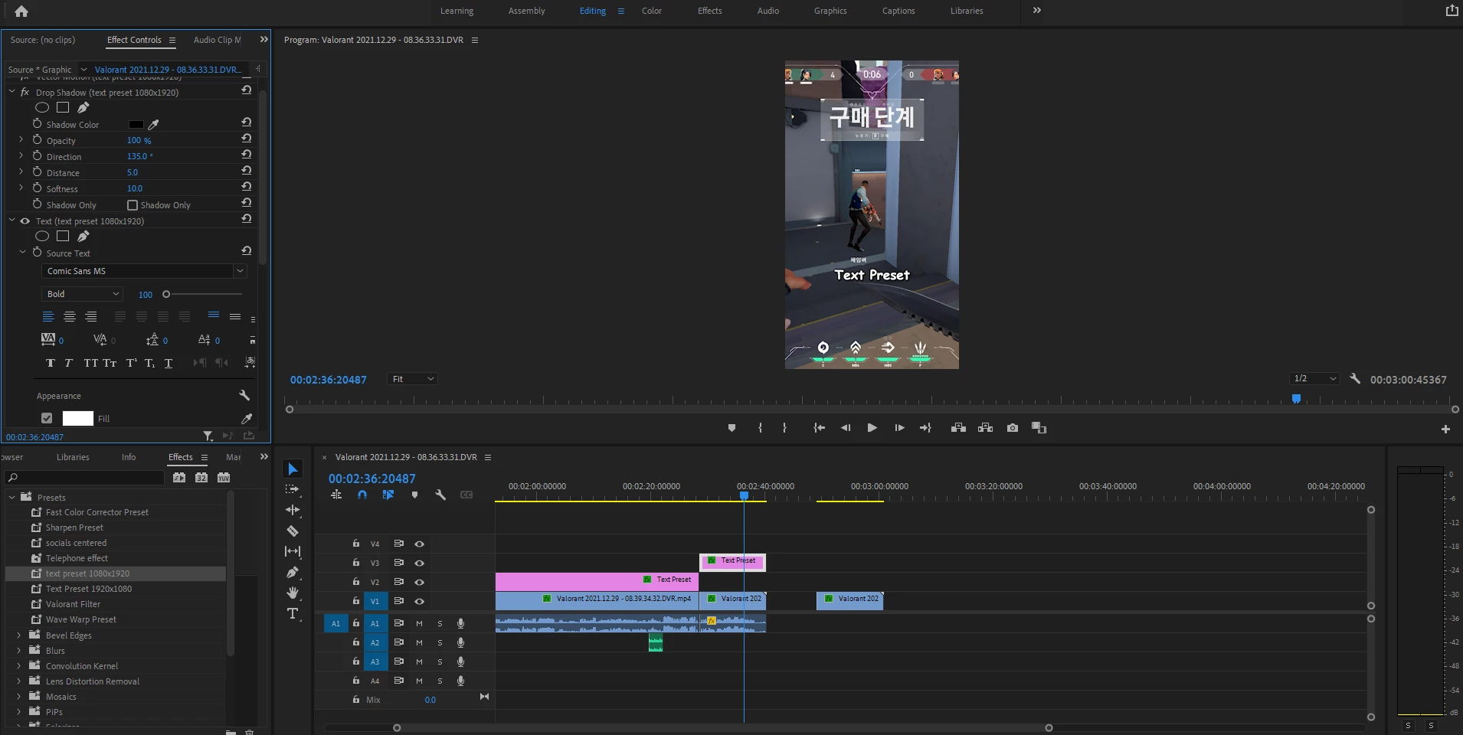Select the Pen tool in timeline toolbar
1463x735 pixels.
pyautogui.click(x=293, y=572)
